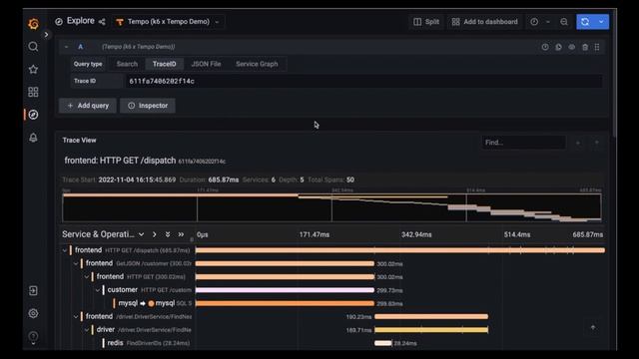Delete query A with trash icon
Viewport: 639px width, 359px height.
pyautogui.click(x=585, y=47)
